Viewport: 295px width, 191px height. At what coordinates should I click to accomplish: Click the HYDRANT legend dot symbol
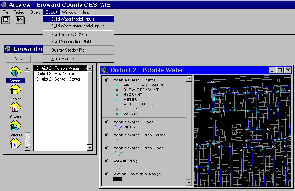117,95
